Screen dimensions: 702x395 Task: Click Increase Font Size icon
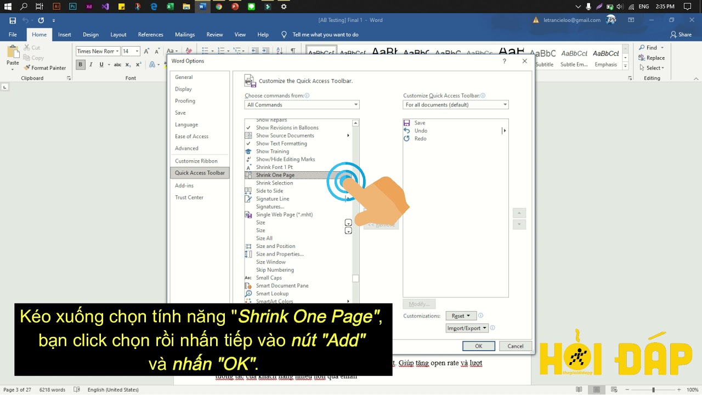click(x=148, y=51)
